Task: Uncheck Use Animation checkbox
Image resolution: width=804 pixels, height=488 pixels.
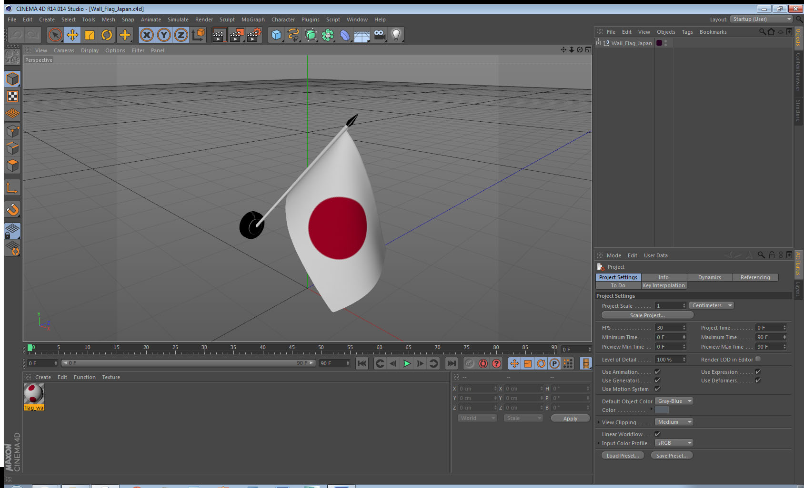Action: [x=657, y=371]
